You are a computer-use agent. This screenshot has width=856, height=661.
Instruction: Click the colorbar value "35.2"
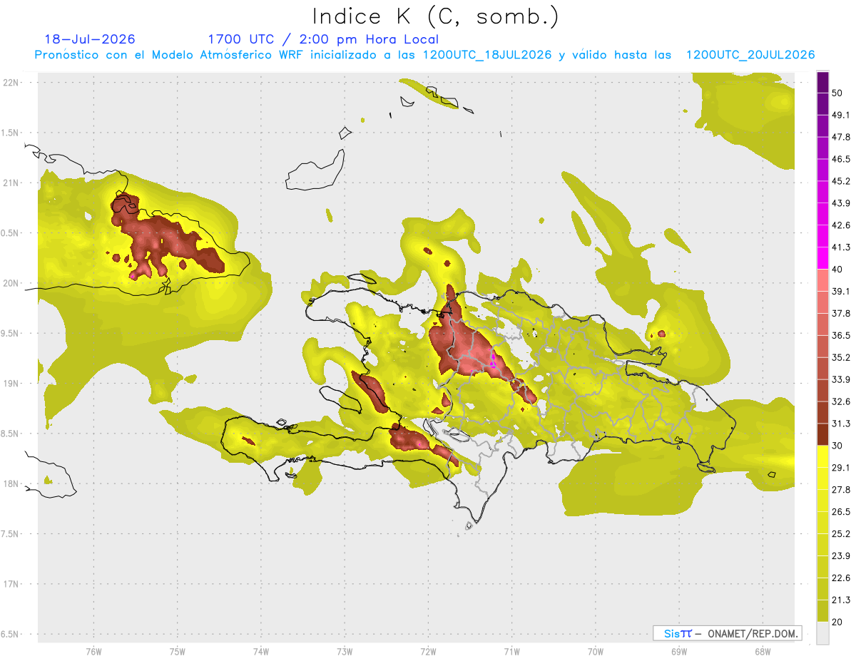(x=841, y=357)
